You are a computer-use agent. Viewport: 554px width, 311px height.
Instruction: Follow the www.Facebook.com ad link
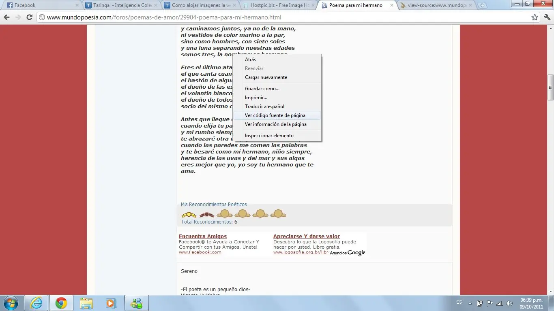(200, 252)
